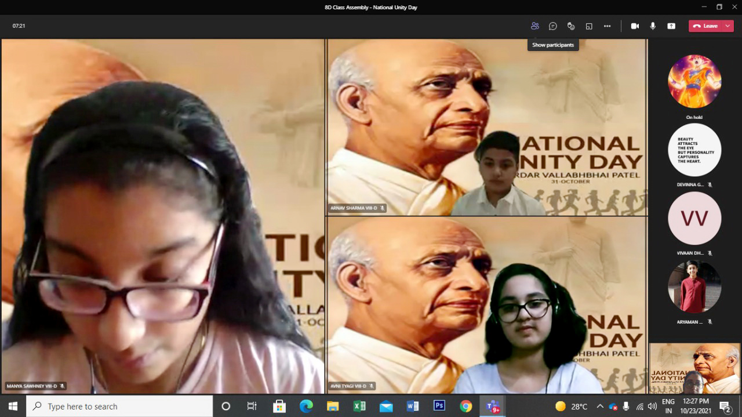Focus the Type here to search box
This screenshot has width=742, height=417.
click(x=119, y=406)
